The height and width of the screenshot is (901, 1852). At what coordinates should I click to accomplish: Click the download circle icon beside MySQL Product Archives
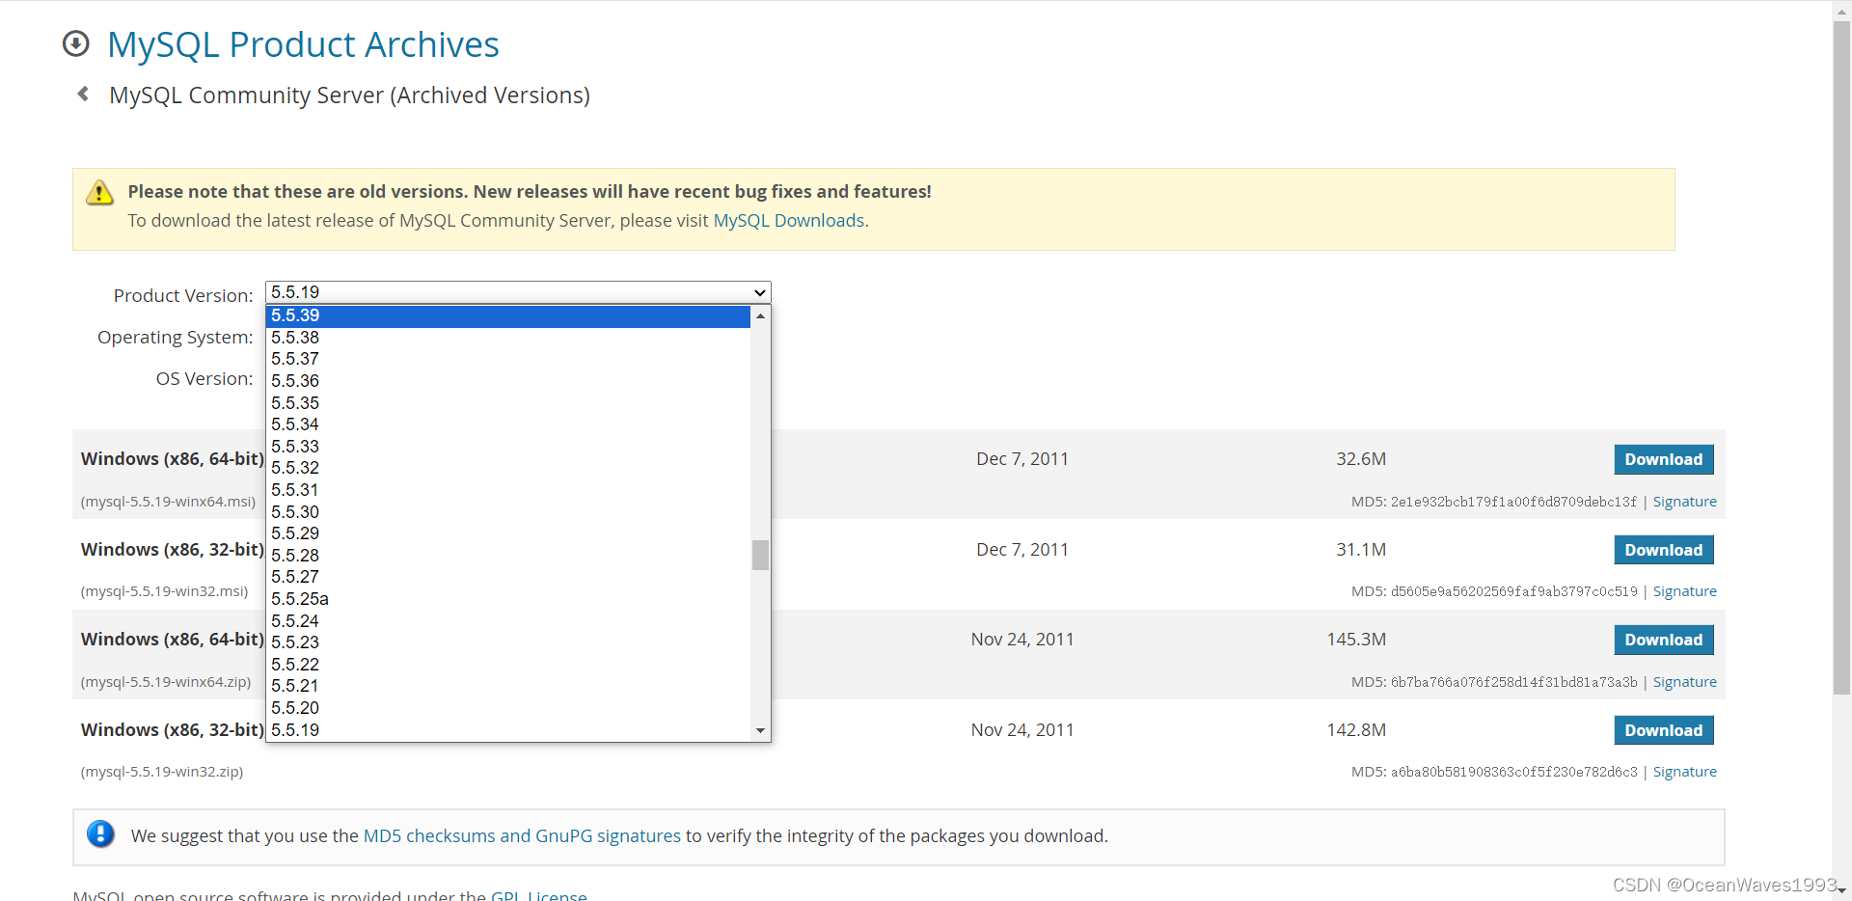tap(75, 43)
